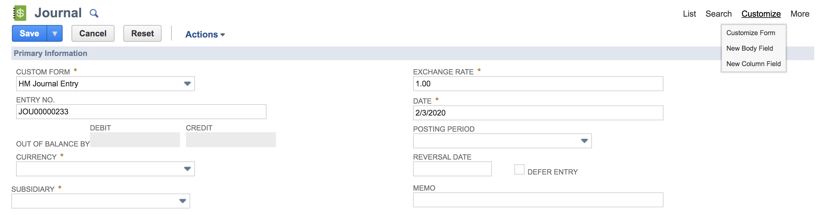The image size is (825, 215).
Task: Enable the Defer Entry checkbox
Action: pyautogui.click(x=519, y=169)
